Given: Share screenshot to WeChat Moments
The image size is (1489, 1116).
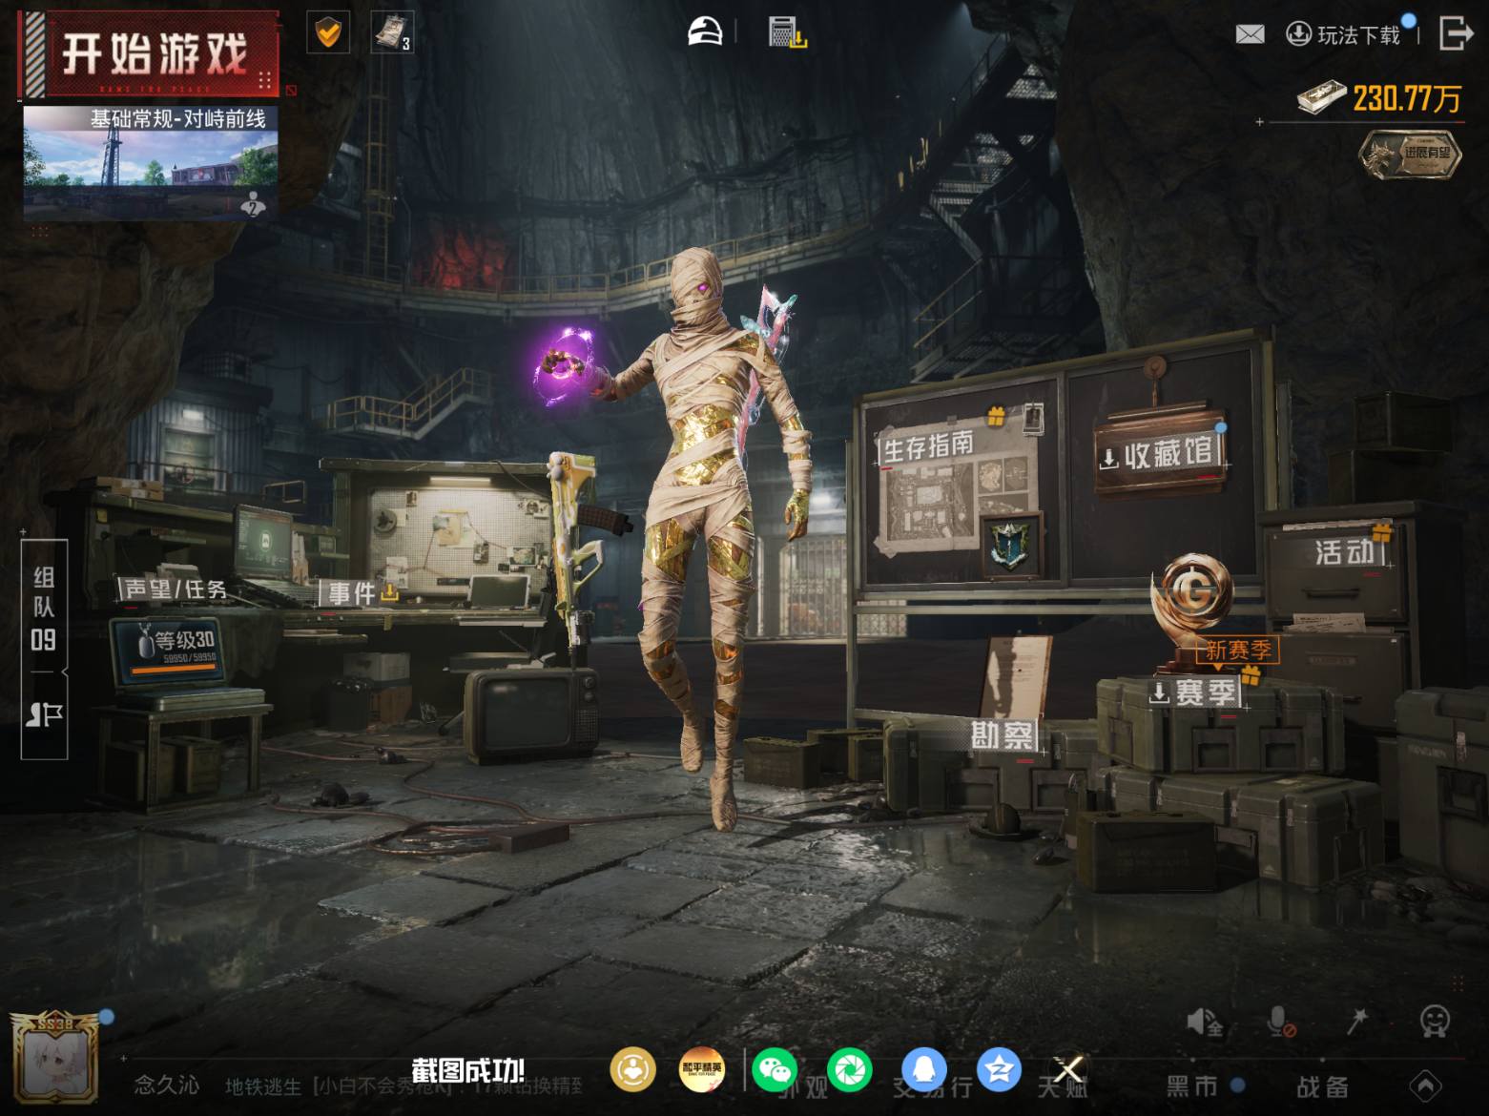Looking at the screenshot, I should pyautogui.click(x=849, y=1069).
